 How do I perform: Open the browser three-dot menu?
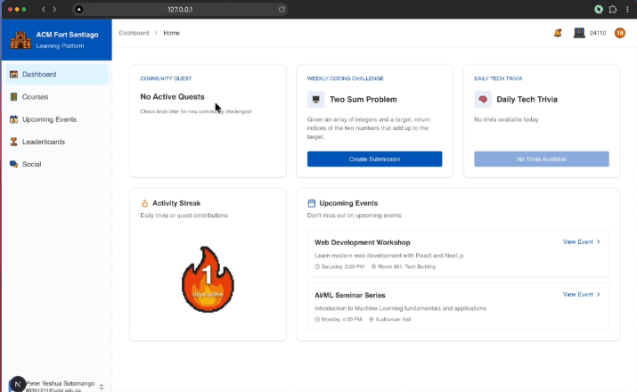(x=627, y=9)
